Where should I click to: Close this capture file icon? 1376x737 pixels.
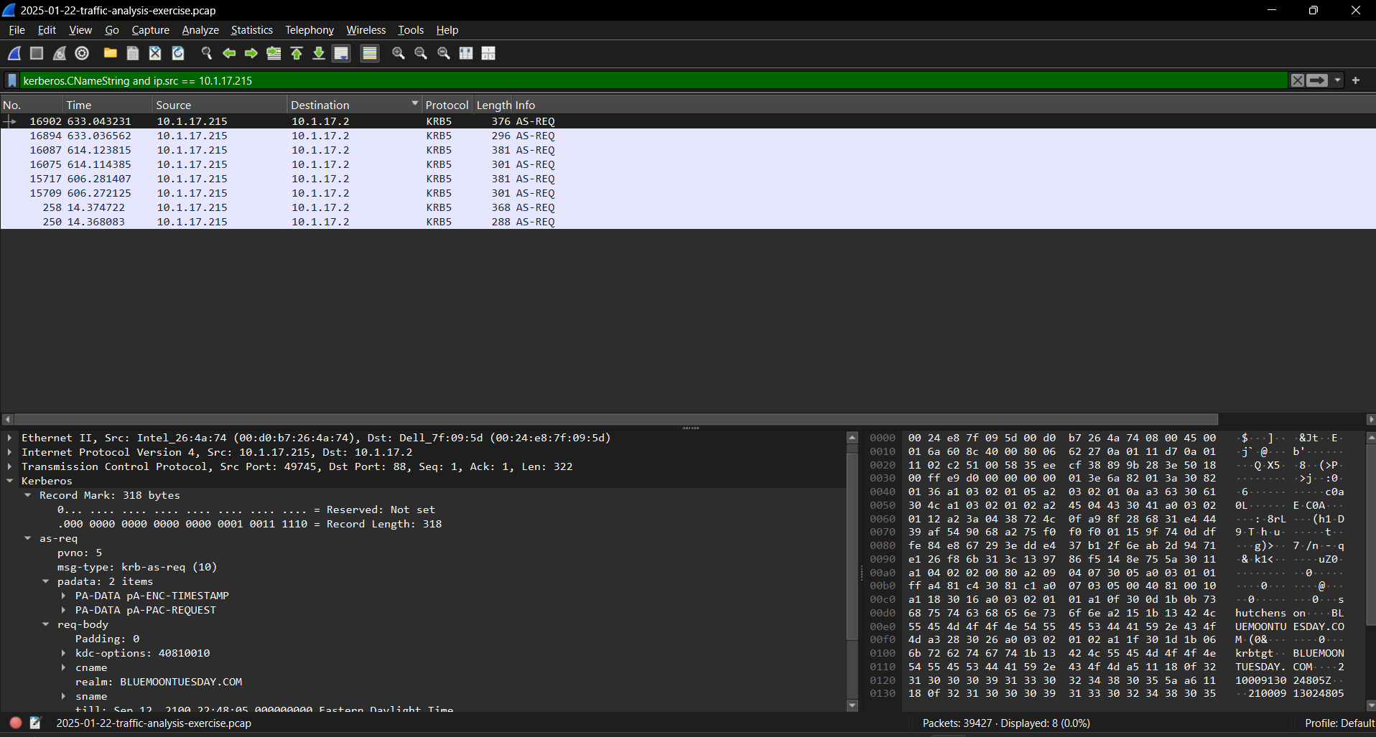(x=155, y=53)
